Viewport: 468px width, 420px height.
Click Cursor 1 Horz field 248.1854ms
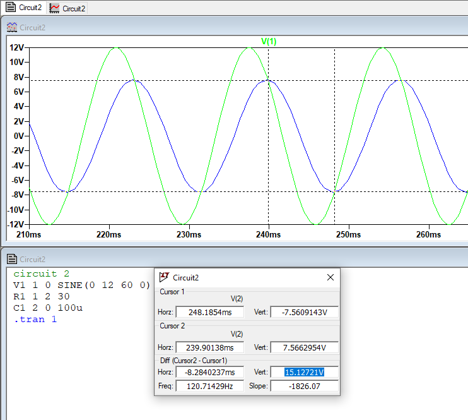[209, 312]
